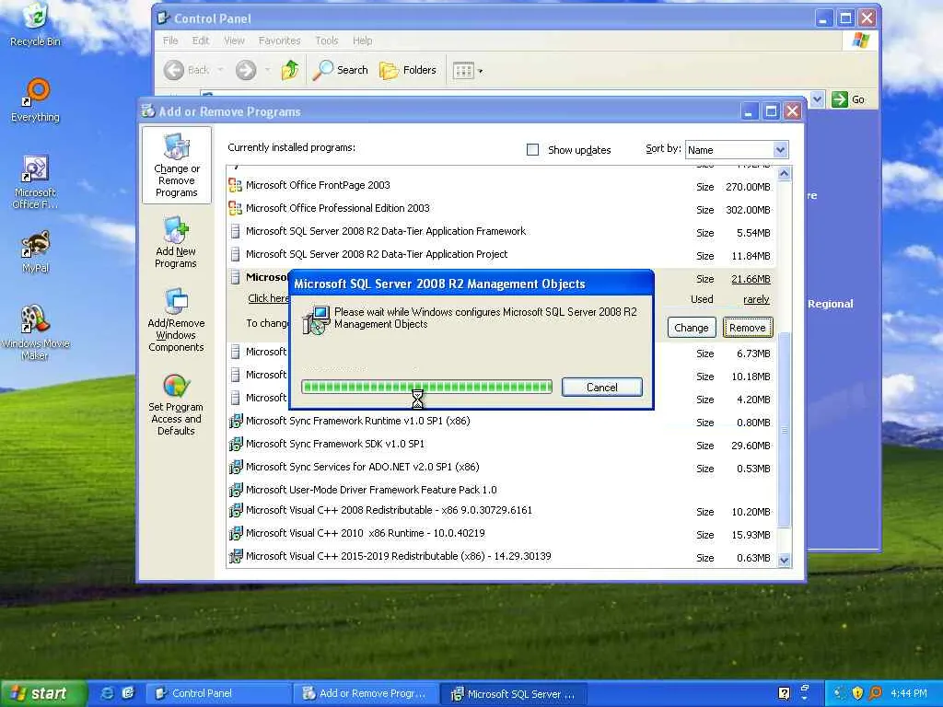Select User-Mode Driver Framework Feature Pack entry
This screenshot has height=707, width=943.
coord(501,490)
